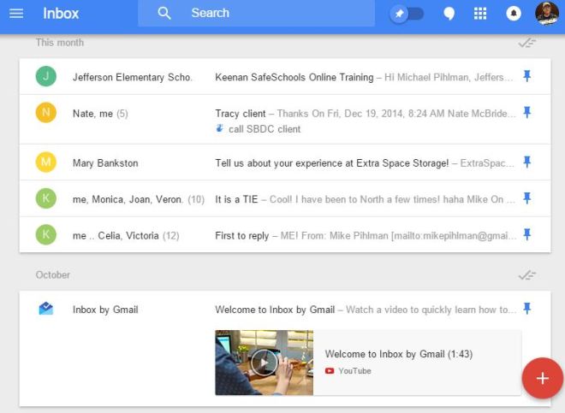Select the Mary Bankston sender name
Viewport: 565px width, 413px height.
pos(105,163)
